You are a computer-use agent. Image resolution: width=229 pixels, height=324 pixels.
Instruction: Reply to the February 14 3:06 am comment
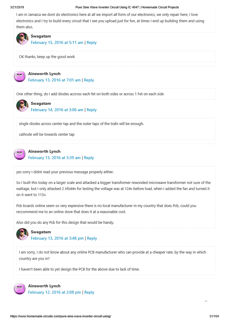[x=92, y=110]
